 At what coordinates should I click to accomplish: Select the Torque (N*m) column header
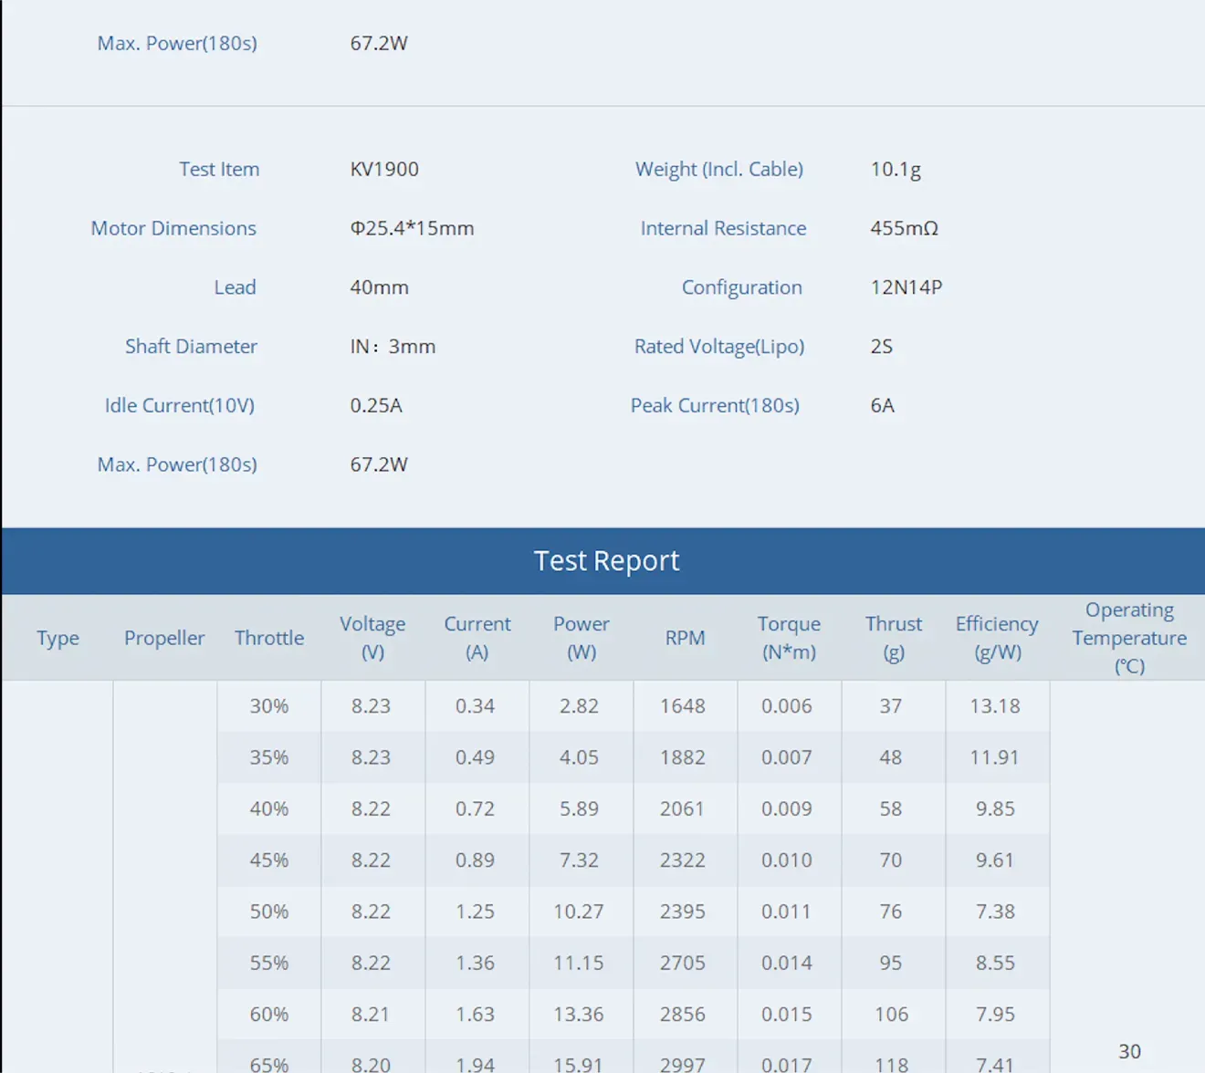click(x=789, y=638)
